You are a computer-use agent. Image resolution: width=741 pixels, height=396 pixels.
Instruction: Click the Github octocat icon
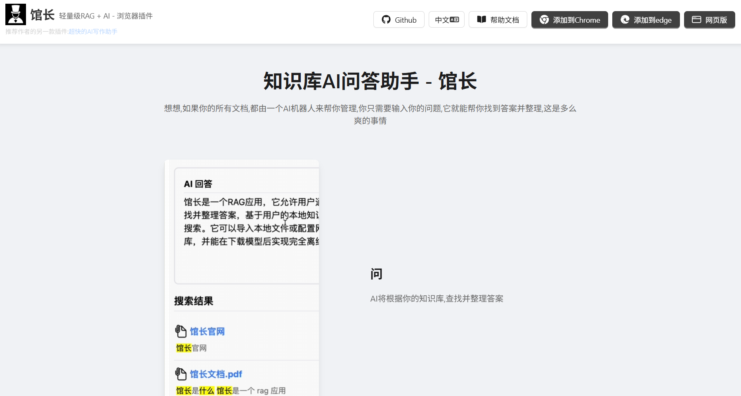coord(386,19)
